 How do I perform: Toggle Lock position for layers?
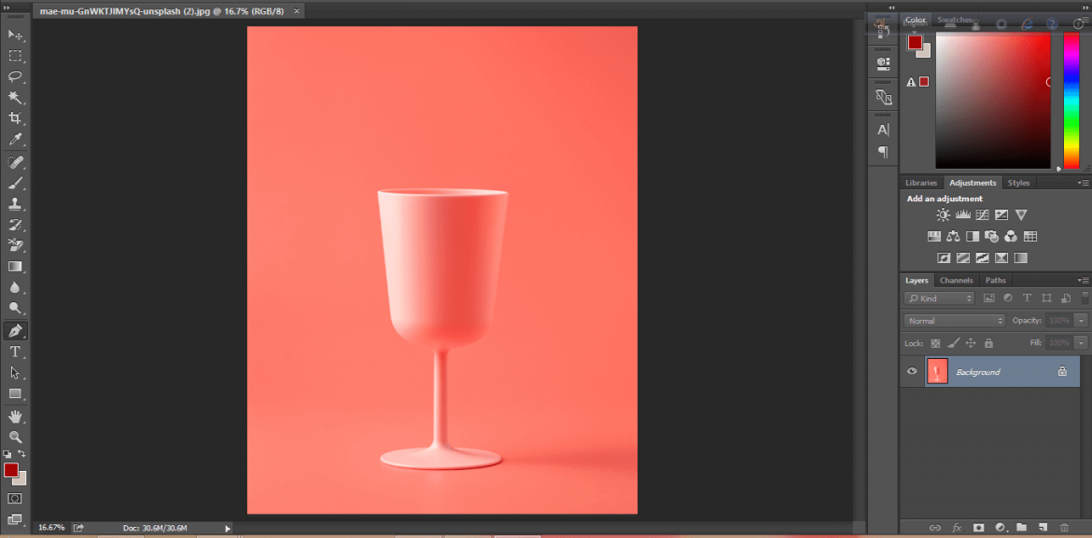coord(971,343)
